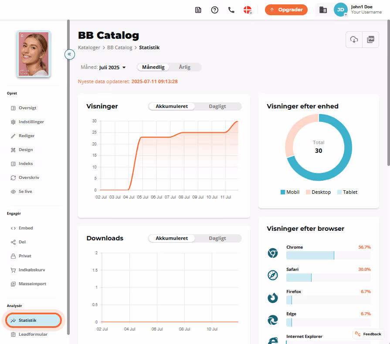Click the company building icon

[x=323, y=10]
